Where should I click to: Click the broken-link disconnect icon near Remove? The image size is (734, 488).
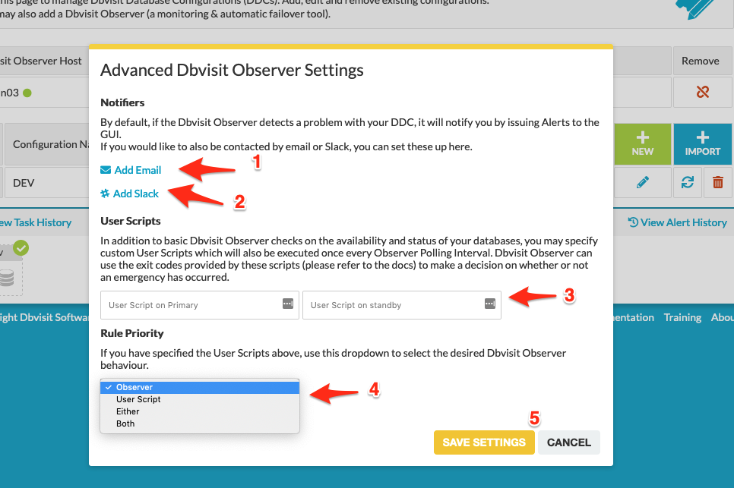tap(701, 91)
